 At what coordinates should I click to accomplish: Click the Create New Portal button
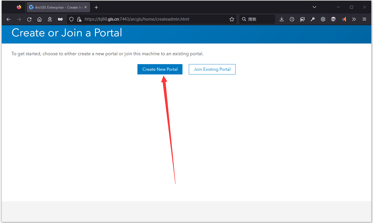pyautogui.click(x=160, y=69)
